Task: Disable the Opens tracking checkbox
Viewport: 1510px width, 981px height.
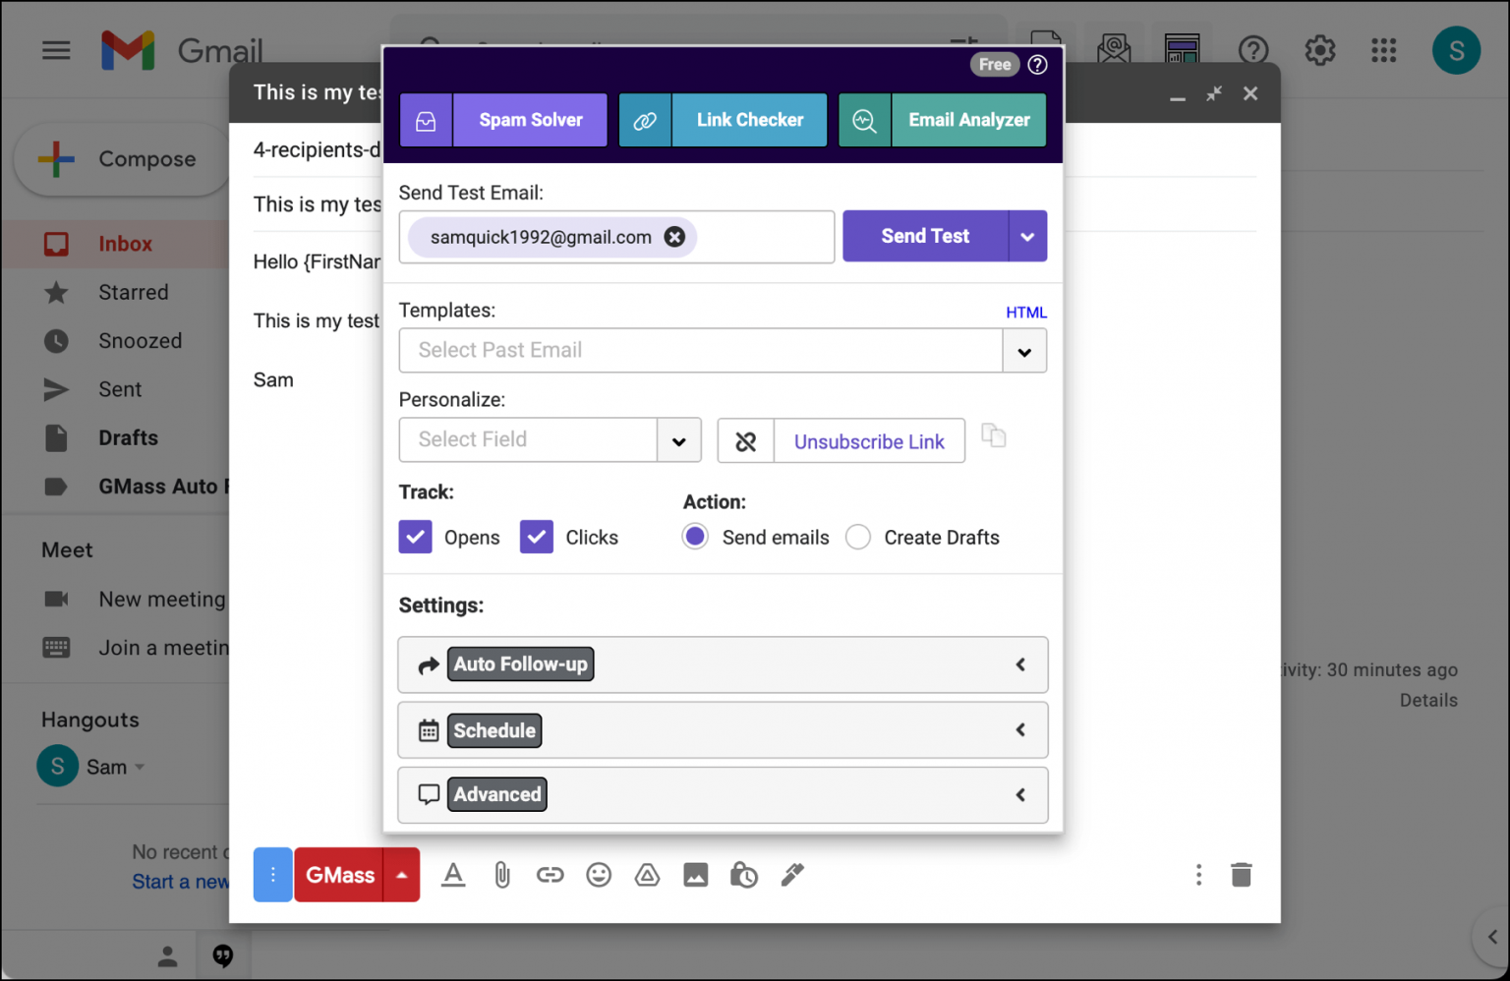Action: [415, 537]
